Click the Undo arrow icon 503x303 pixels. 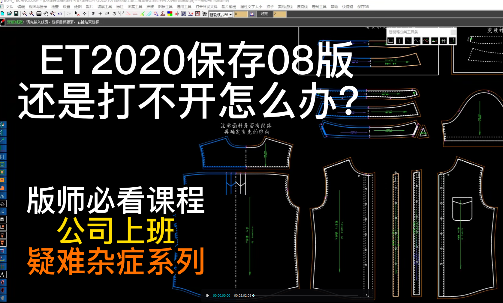tap(60, 13)
